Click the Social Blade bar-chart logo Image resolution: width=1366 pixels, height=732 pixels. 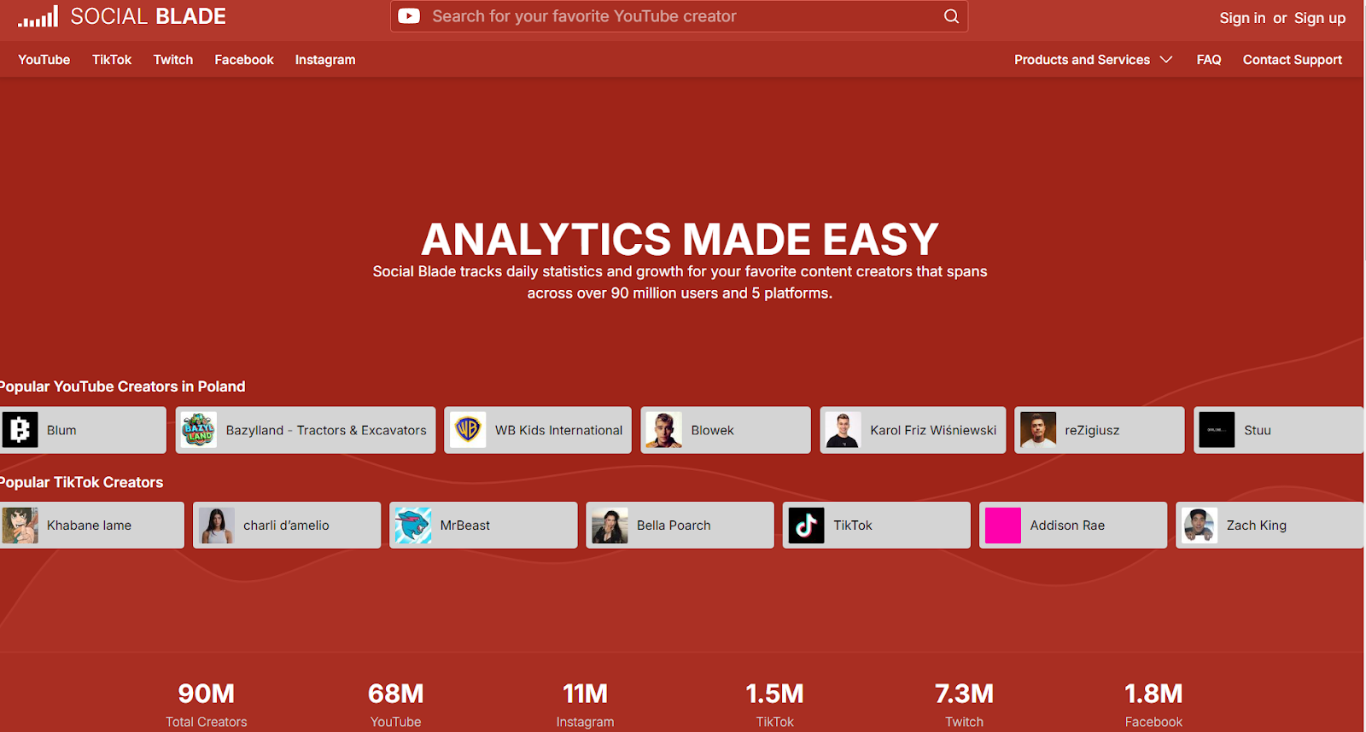pyautogui.click(x=38, y=16)
